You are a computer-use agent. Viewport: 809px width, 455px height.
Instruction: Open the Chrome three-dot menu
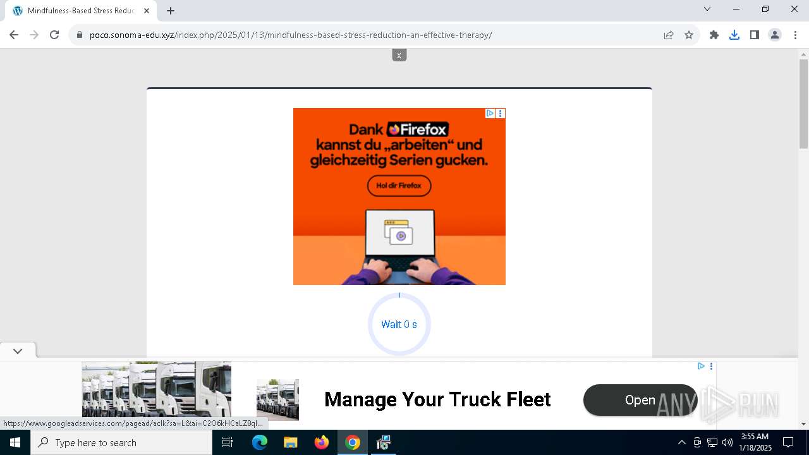tap(794, 35)
